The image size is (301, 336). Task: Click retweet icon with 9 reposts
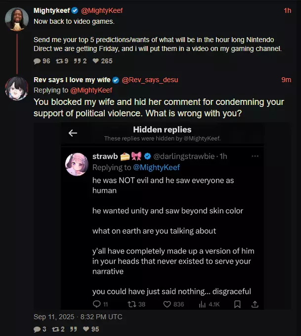click(x=59, y=61)
